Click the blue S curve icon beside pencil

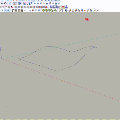(x=66, y=10)
